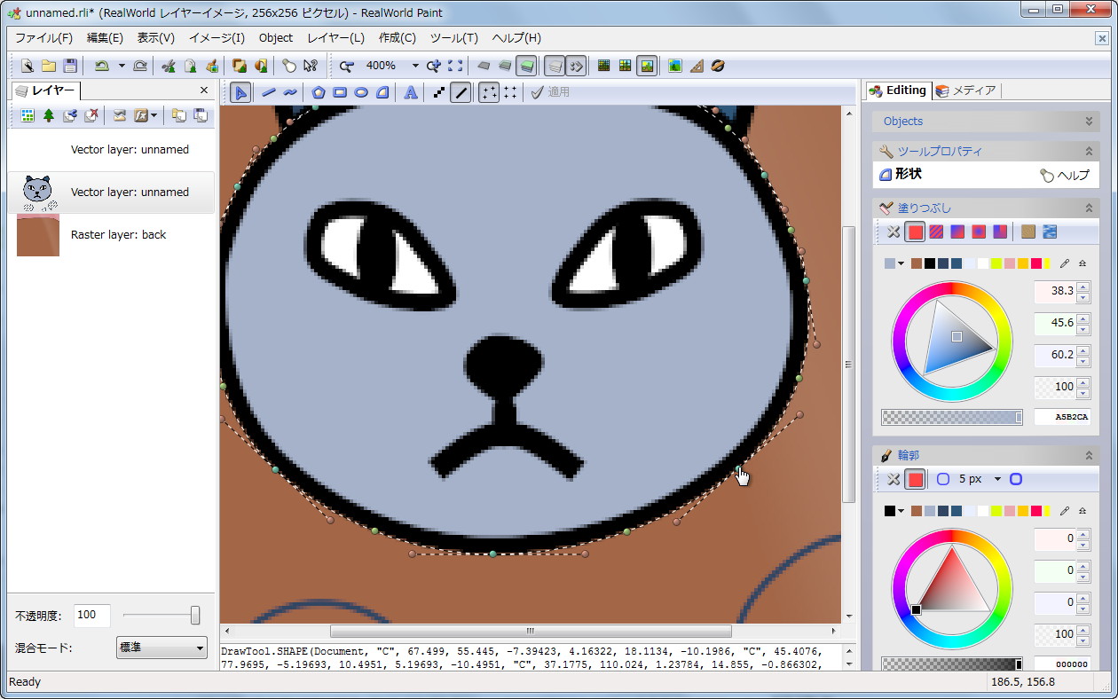Image resolution: width=1118 pixels, height=699 pixels.
Task: Click the zoom-in magnifier icon
Action: point(433,66)
